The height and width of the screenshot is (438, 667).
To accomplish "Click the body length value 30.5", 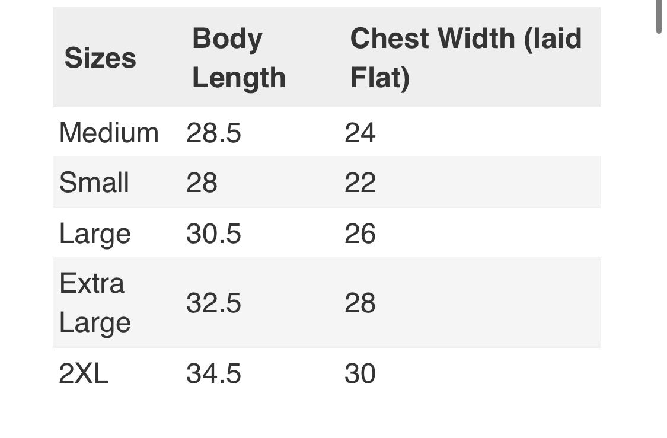I will tap(213, 234).
